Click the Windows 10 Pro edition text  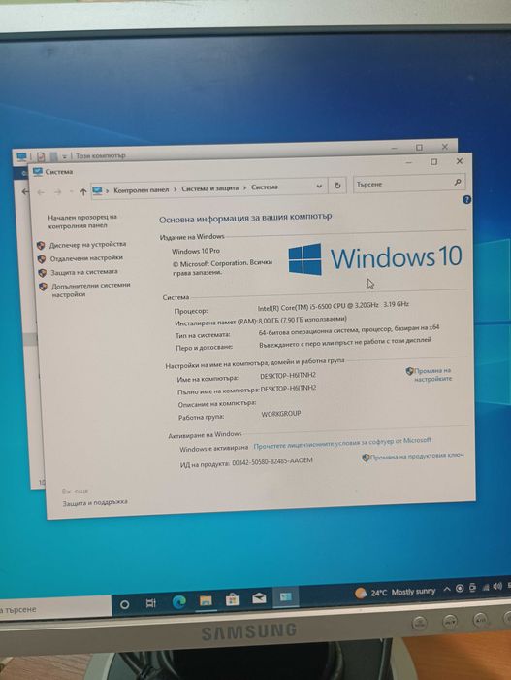[x=196, y=251]
